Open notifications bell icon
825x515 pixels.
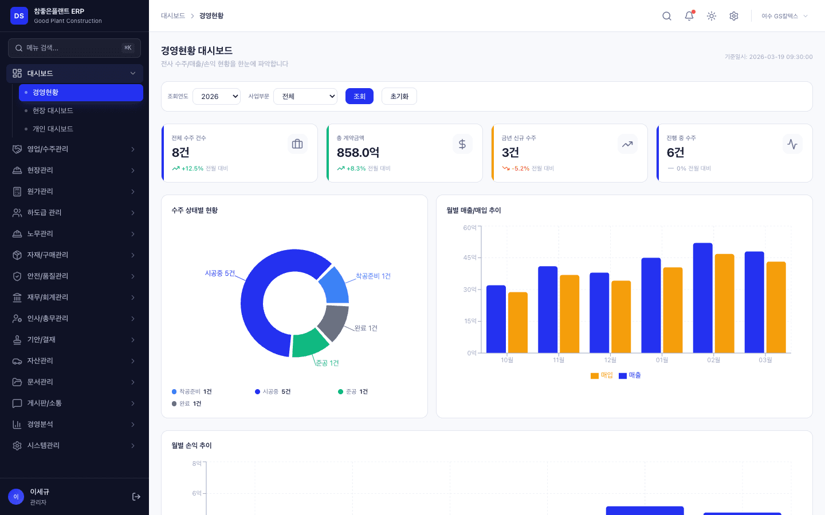tap(689, 16)
